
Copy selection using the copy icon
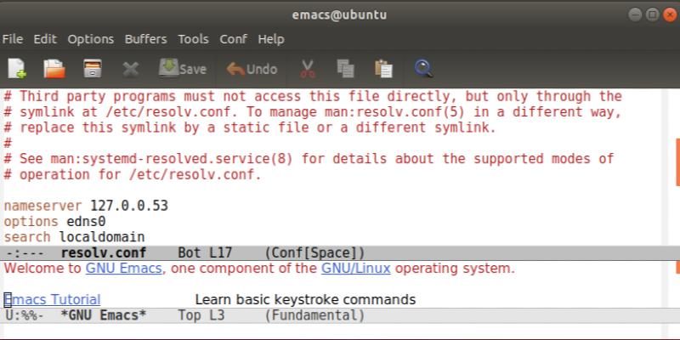tap(345, 69)
